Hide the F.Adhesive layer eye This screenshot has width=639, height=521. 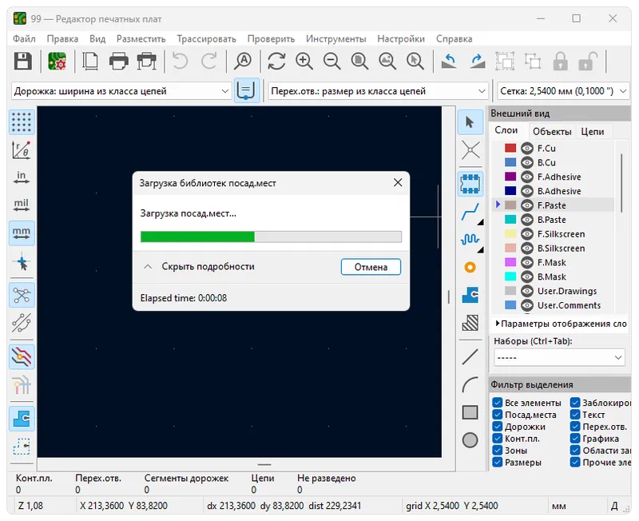527,177
